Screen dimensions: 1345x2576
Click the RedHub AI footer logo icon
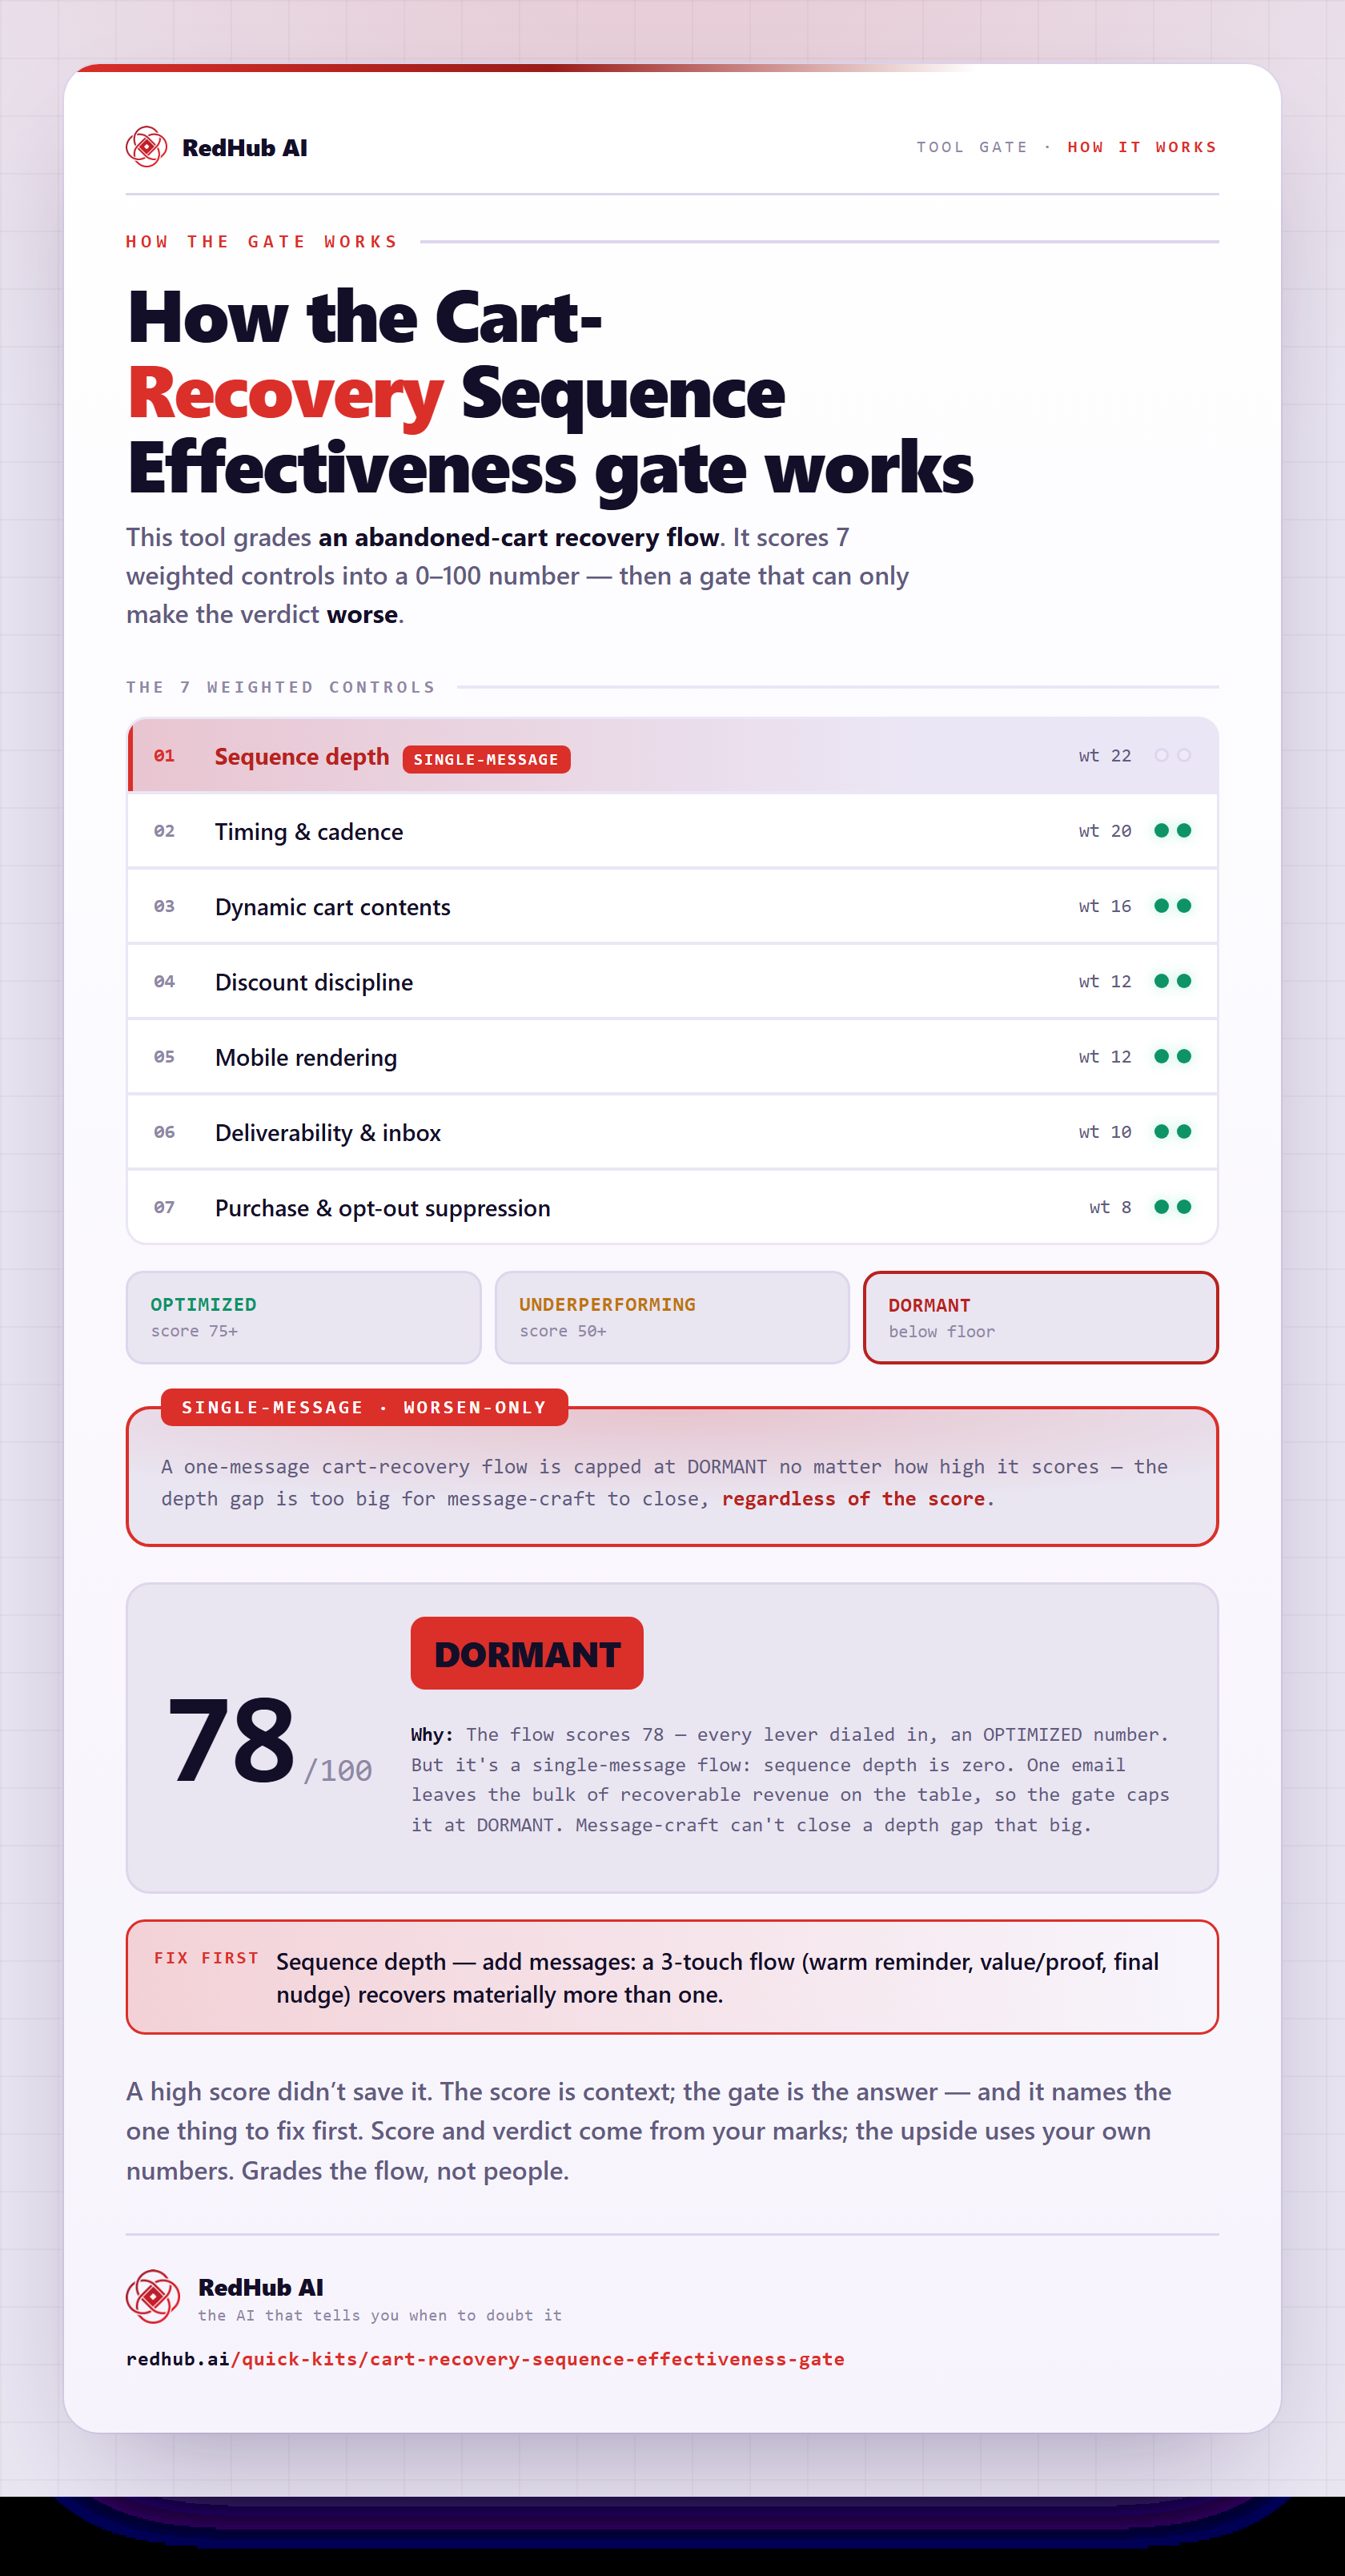[153, 2297]
